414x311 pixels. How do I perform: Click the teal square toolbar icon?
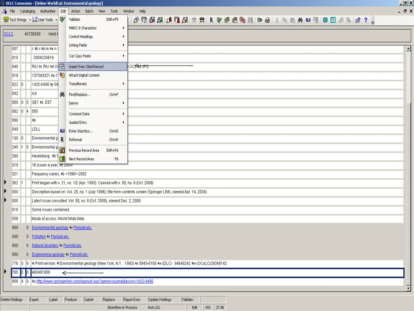pos(325,20)
